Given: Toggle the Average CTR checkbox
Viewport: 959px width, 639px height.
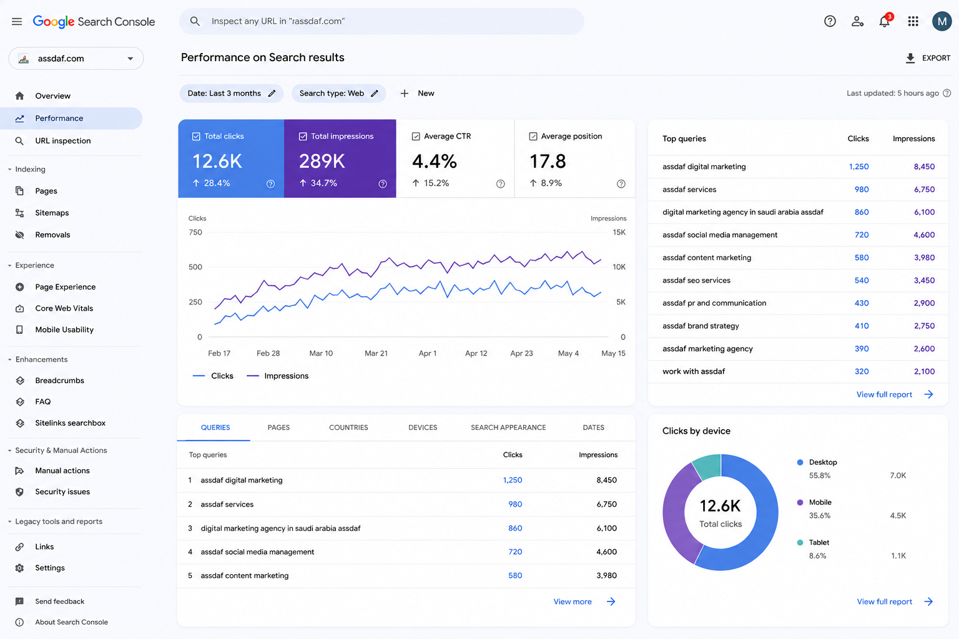Looking at the screenshot, I should click(x=416, y=136).
